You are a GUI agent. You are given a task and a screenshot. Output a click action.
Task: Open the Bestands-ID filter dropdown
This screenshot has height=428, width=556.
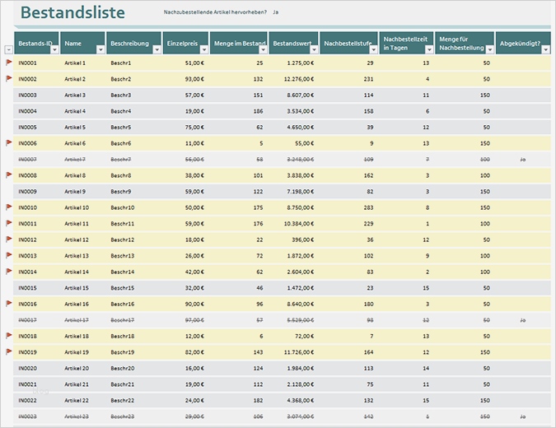(54, 49)
